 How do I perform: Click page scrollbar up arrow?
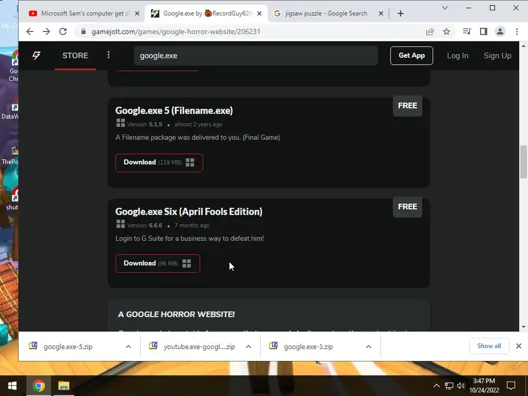coord(524,46)
